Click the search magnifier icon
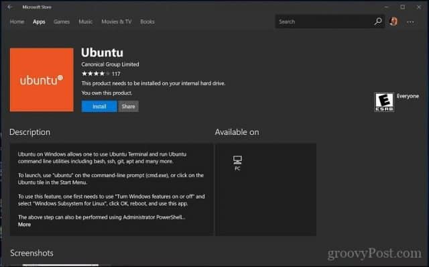The image size is (429, 267). [x=378, y=21]
